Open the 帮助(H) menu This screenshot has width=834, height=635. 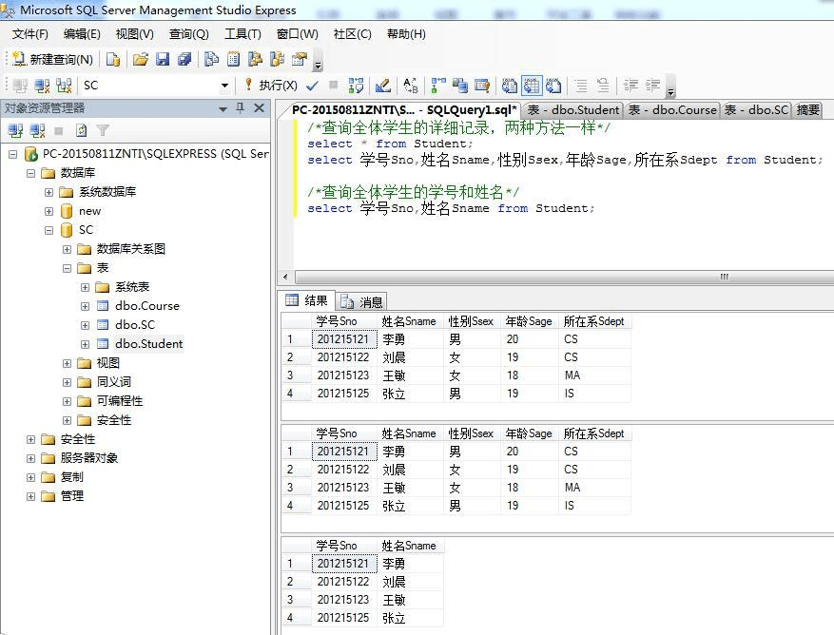coord(406,34)
